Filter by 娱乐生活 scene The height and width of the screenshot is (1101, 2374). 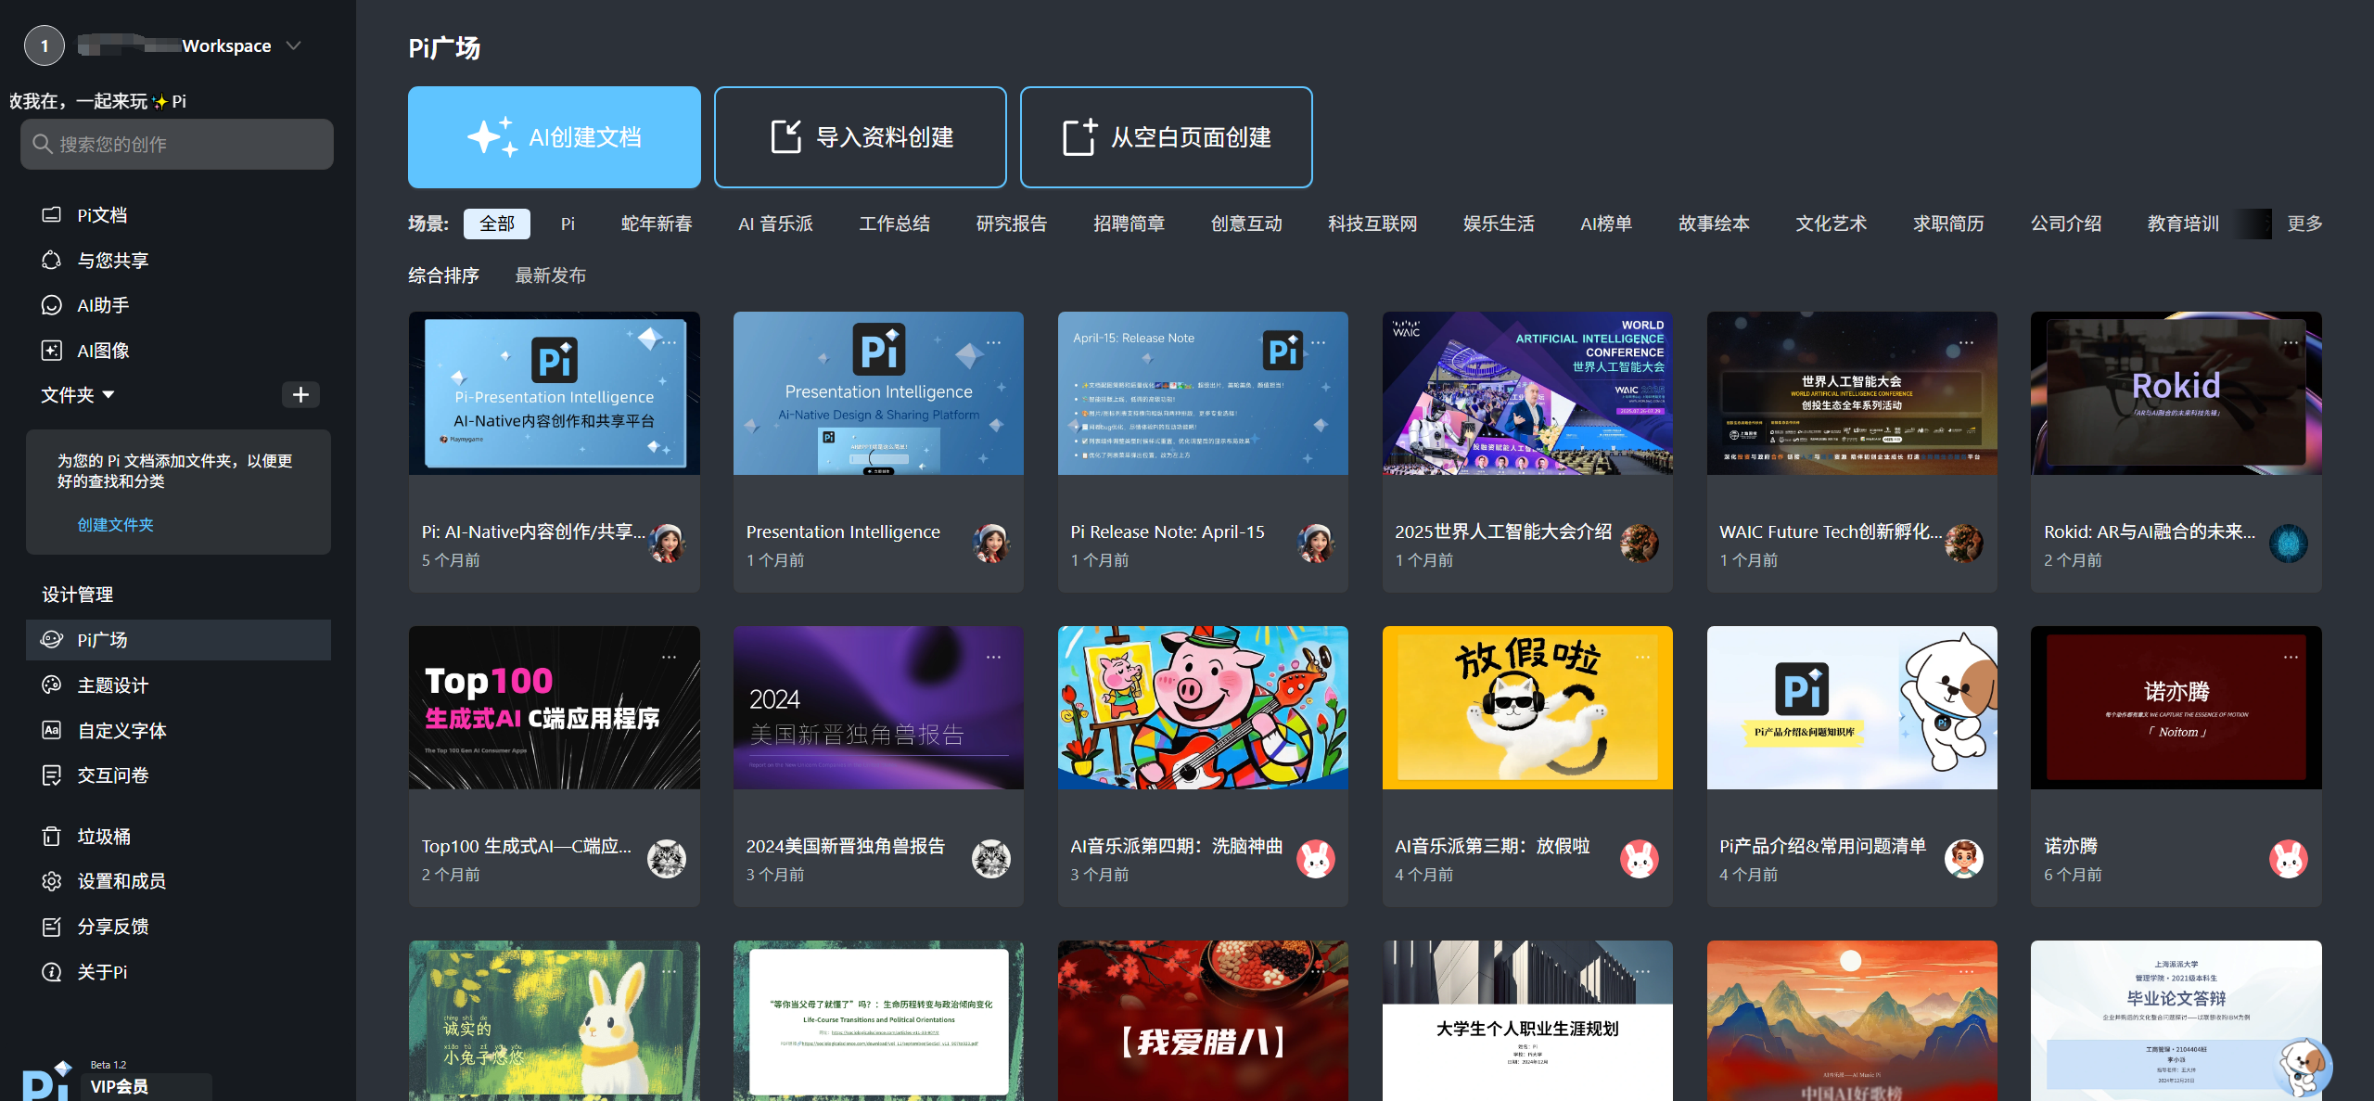click(x=1499, y=224)
